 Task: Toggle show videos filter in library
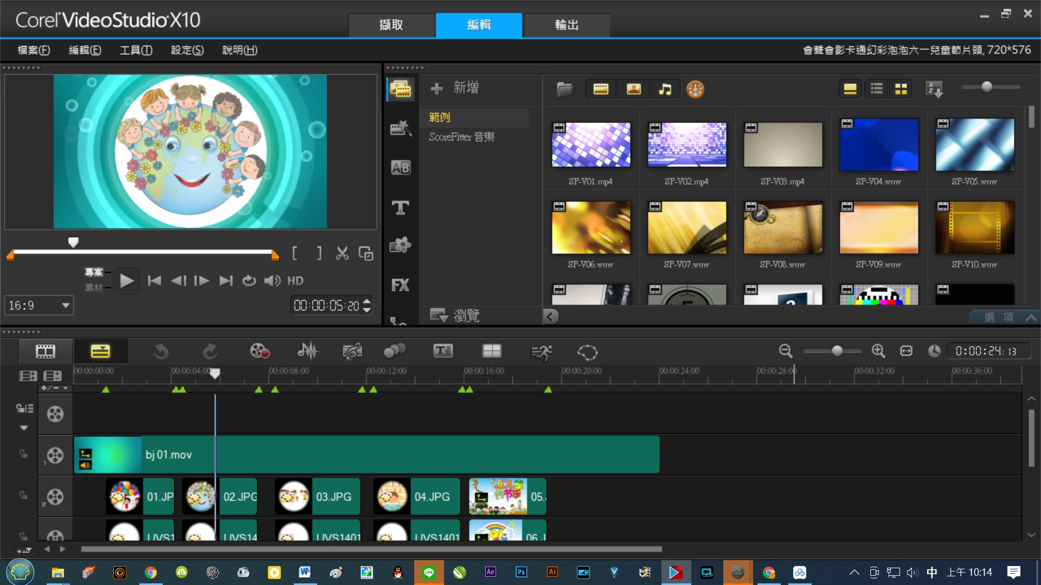[601, 89]
